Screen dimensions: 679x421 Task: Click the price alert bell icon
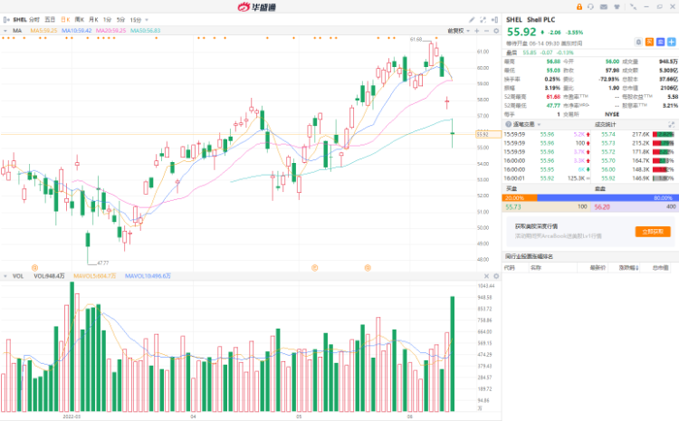[x=638, y=42]
